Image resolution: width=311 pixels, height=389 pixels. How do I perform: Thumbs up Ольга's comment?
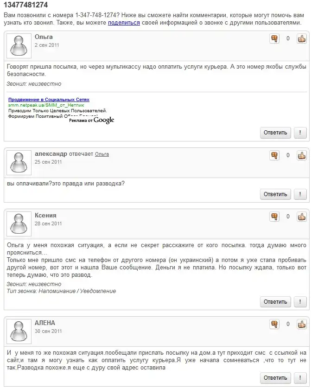pos(302,38)
